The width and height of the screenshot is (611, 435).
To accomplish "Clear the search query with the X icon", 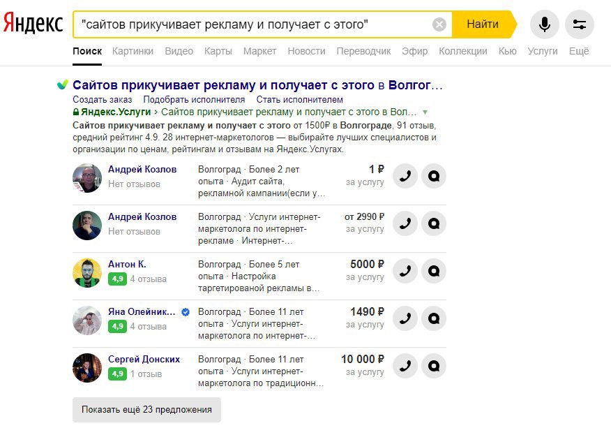I will (439, 24).
